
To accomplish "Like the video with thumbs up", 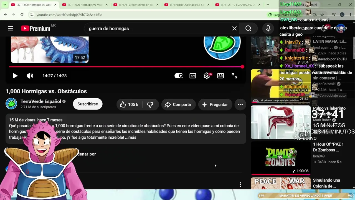I will tap(129, 104).
